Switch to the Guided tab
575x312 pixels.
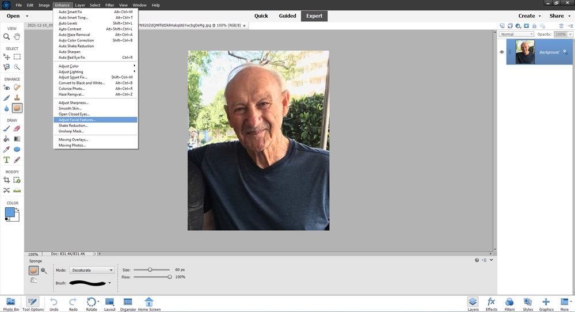click(x=288, y=16)
